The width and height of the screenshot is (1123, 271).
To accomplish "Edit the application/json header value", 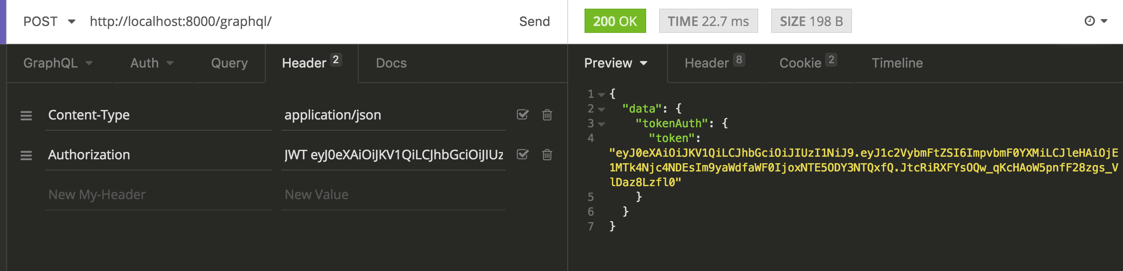I will (x=393, y=115).
